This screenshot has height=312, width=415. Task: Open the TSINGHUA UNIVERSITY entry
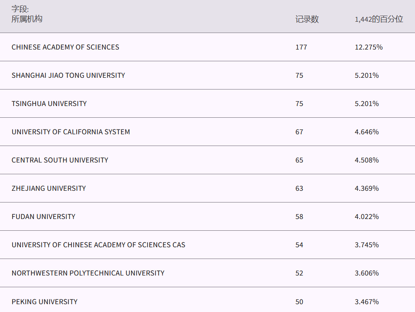click(49, 103)
